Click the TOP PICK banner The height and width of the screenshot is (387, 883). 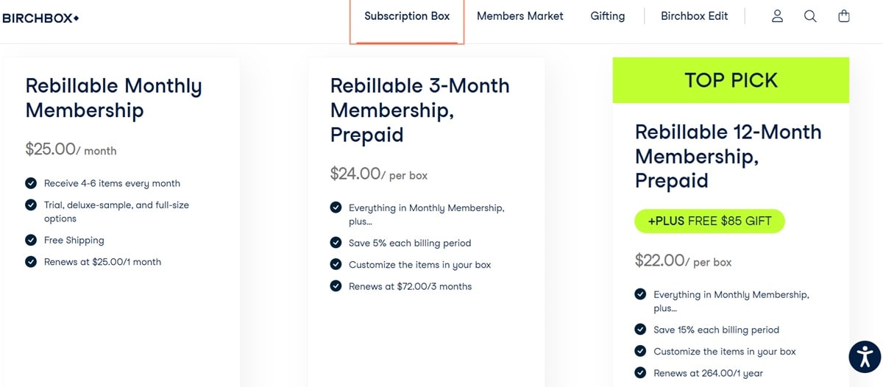coord(731,80)
